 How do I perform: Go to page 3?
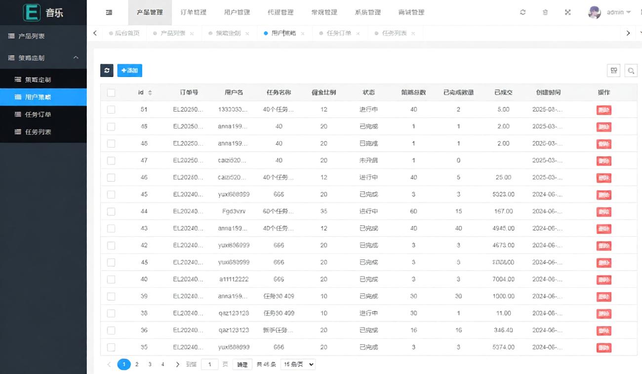click(x=150, y=365)
